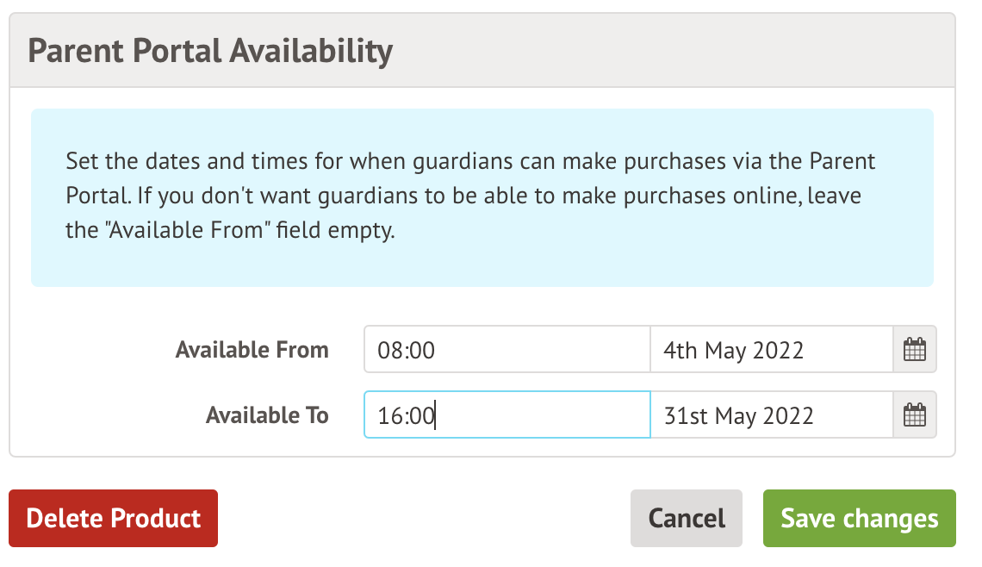Click the empty grey header bar right of the title
The image size is (982, 567).
[672, 51]
